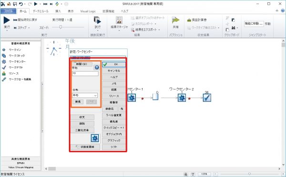Open the 結果マネージャ results manager icon
Image resolution: width=286 pixels, height=177 pixels.
coord(119,20)
